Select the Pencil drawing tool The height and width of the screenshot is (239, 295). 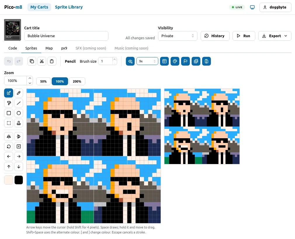pyautogui.click(x=9, y=93)
